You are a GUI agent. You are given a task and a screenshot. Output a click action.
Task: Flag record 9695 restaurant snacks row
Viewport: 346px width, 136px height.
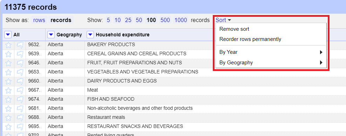pos(20,127)
